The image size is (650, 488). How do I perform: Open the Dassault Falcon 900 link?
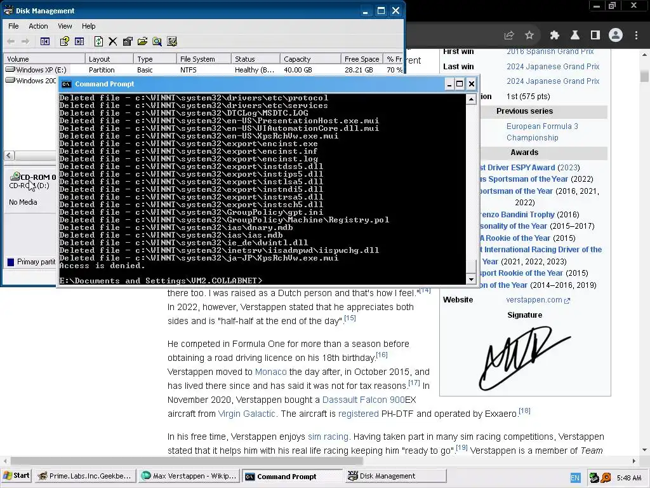coord(364,400)
